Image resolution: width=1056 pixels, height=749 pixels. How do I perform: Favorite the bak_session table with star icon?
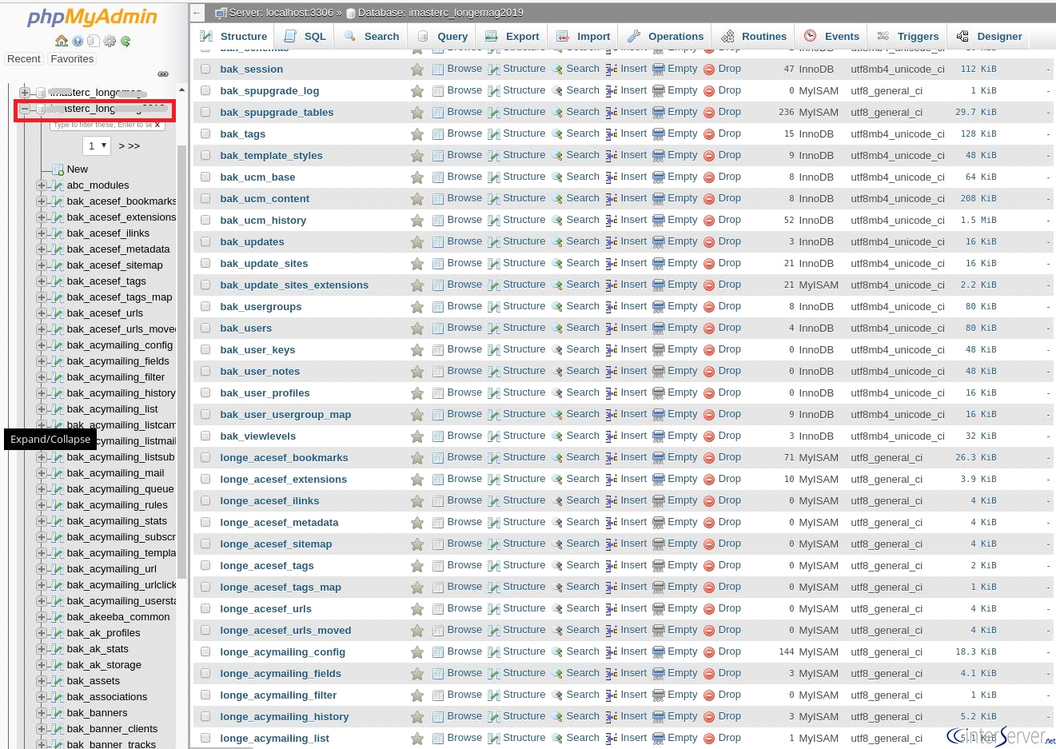417,70
